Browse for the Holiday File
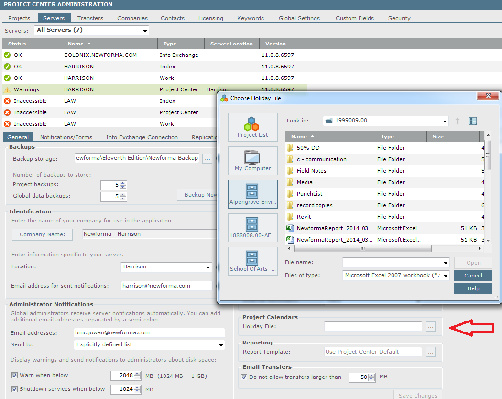 431,327
